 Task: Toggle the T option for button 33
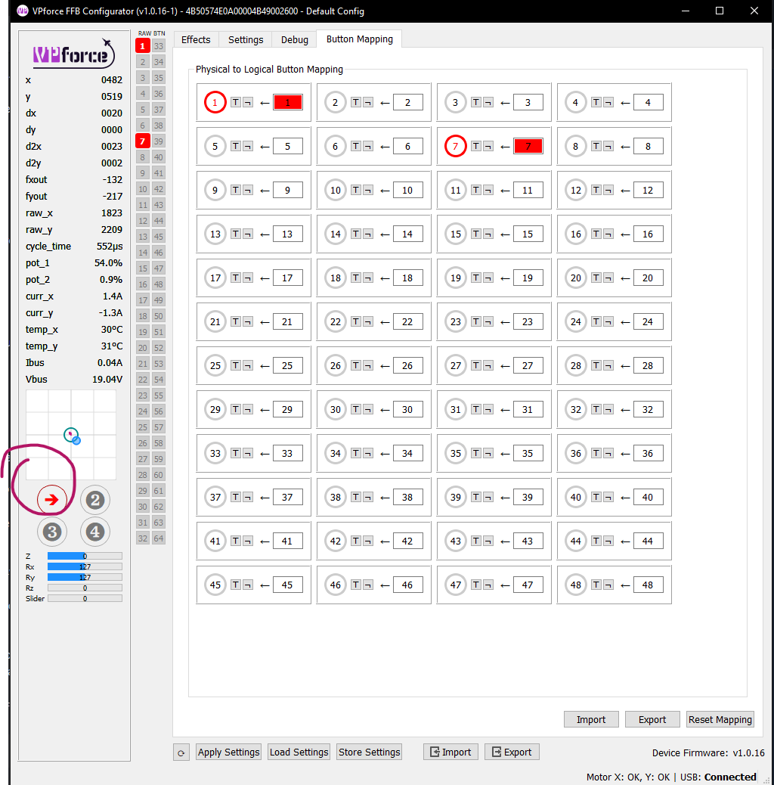point(236,454)
